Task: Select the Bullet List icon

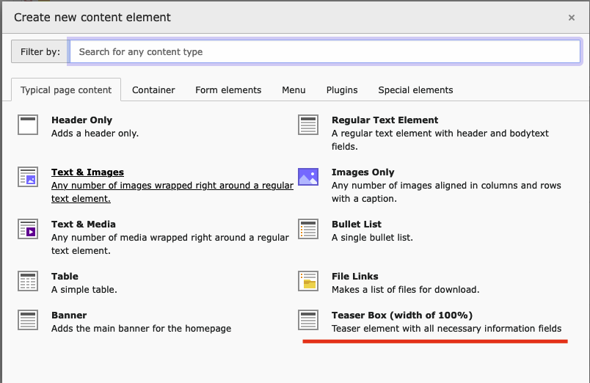Action: click(x=308, y=229)
